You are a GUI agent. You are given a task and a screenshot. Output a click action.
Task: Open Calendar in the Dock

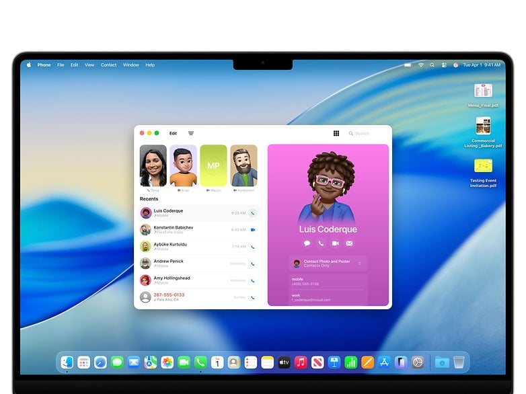click(x=217, y=362)
